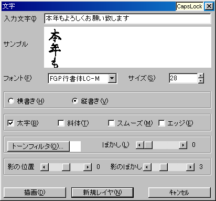Click the エッジ(E) label text
216x201 pixels.
coord(180,123)
